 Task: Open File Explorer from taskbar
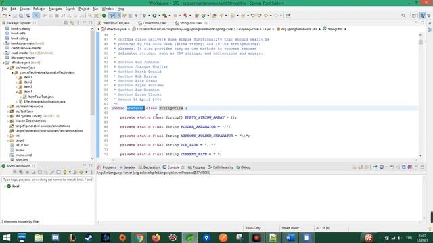pyautogui.click(x=39, y=238)
